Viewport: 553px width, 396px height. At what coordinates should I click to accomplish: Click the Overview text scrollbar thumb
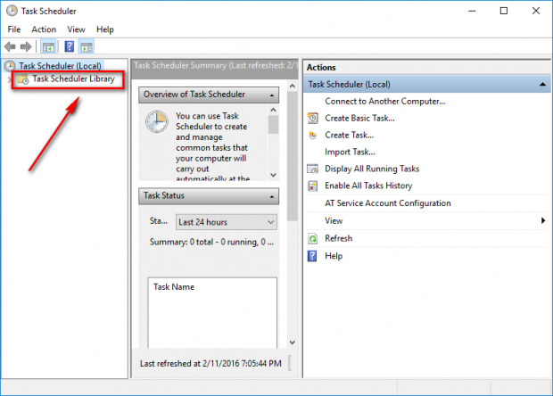click(x=273, y=125)
